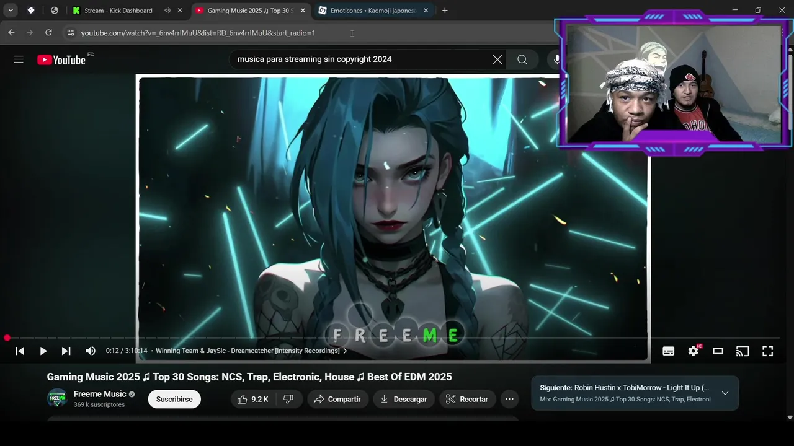
Task: View site information icon in address bar
Action: coord(70,33)
